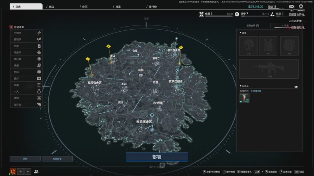The image size is (314, 176).
Task: Click the diamond waypoint above 欧罗巴宿舍
Action: [x=177, y=70]
